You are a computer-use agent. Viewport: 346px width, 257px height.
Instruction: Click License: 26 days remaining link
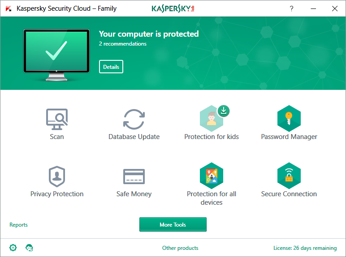coord(305,248)
